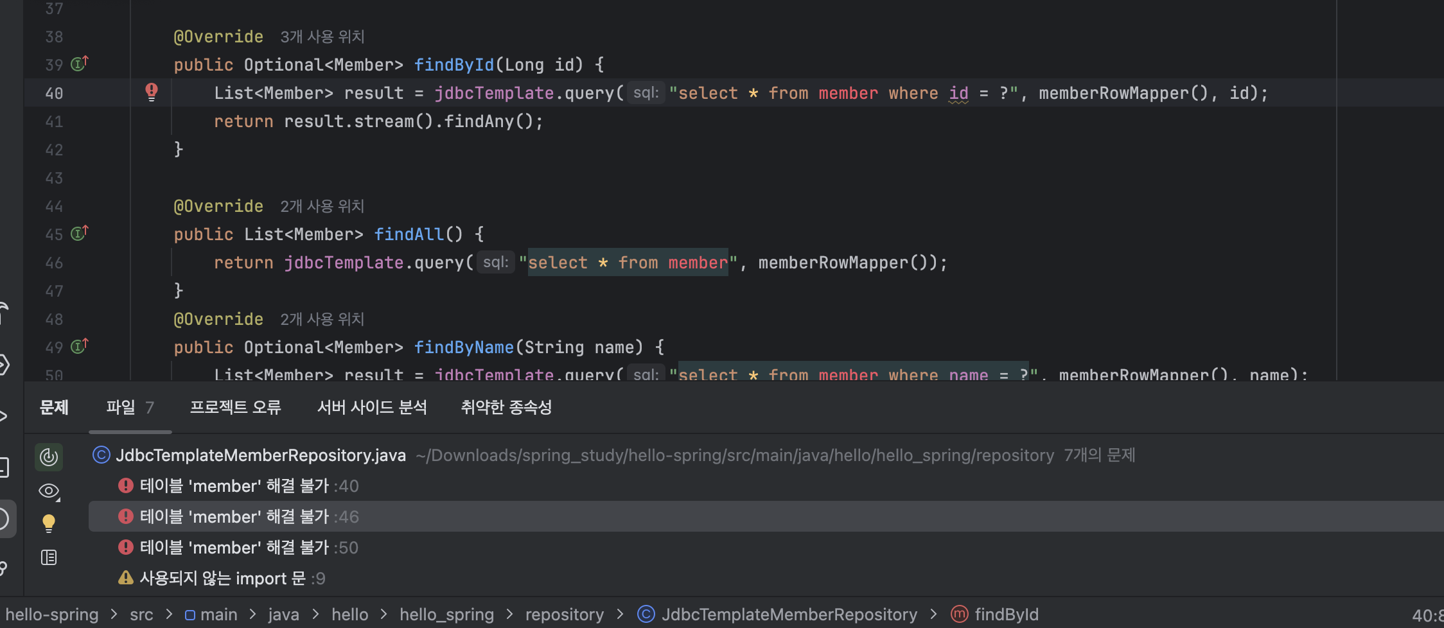This screenshot has height=628, width=1444.
Task: Open the editor preview icon in Problems panel
Action: coord(49,557)
